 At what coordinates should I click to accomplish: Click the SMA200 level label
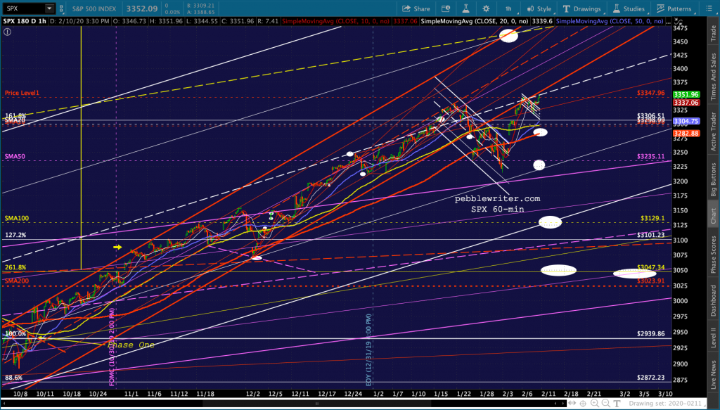click(x=17, y=281)
